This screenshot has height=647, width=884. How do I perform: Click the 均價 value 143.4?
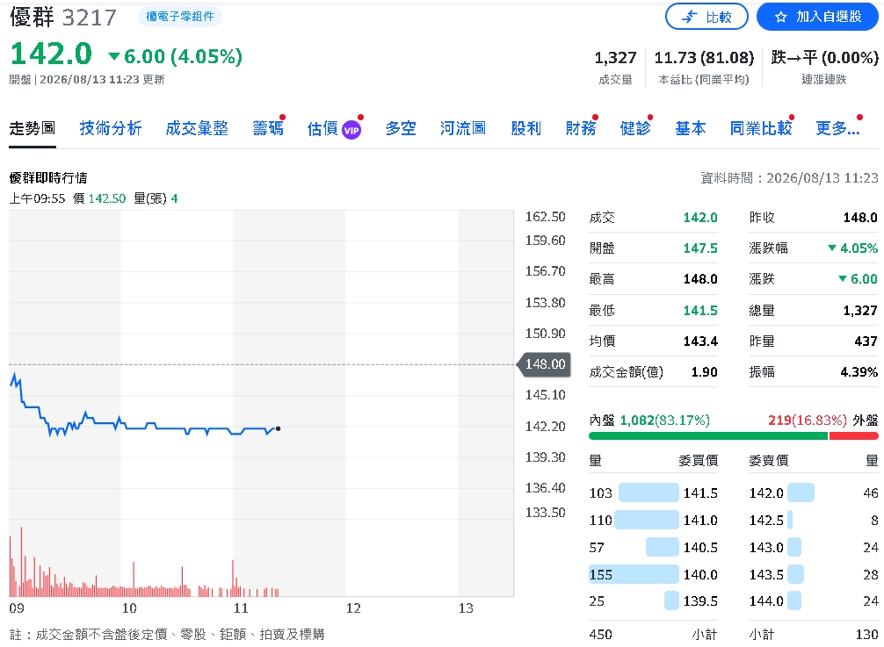click(700, 341)
